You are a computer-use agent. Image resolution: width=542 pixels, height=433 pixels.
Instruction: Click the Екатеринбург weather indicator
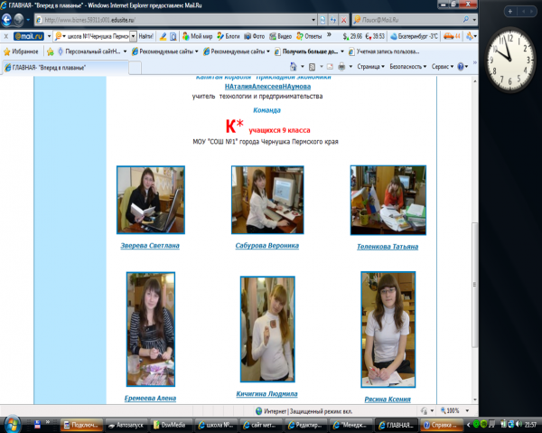(414, 36)
